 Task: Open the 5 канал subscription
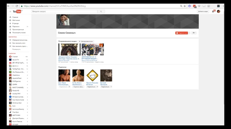click(x=15, y=57)
